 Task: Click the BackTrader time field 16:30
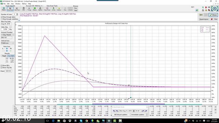point(138,111)
